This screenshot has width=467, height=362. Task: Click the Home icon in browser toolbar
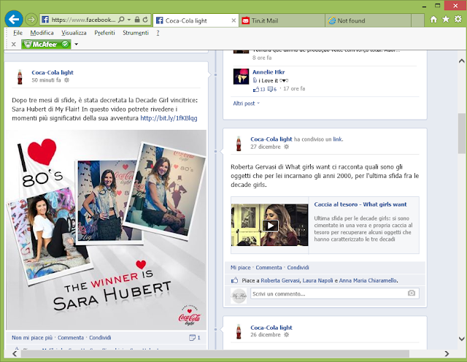(x=433, y=20)
